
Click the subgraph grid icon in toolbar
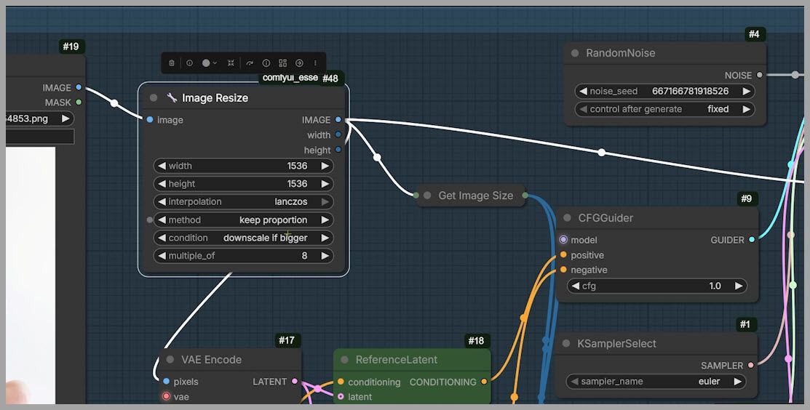(x=282, y=63)
